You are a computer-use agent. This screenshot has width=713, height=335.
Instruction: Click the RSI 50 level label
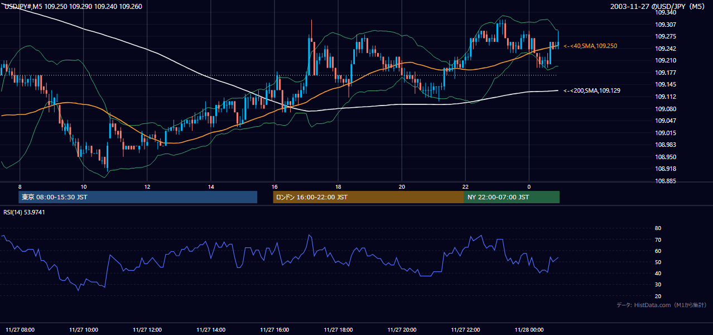tap(658, 262)
